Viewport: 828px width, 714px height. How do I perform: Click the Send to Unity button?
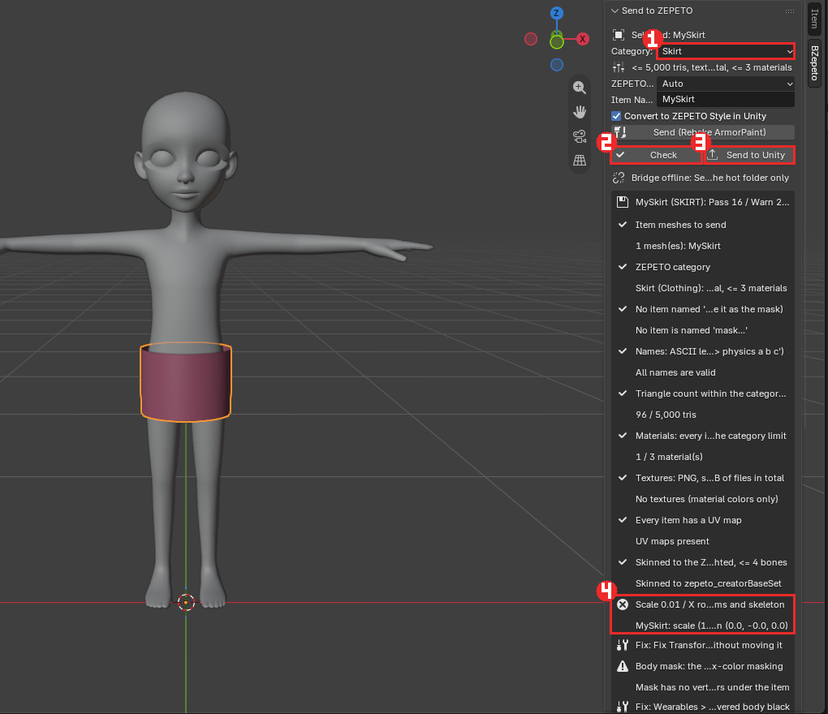[749, 155]
